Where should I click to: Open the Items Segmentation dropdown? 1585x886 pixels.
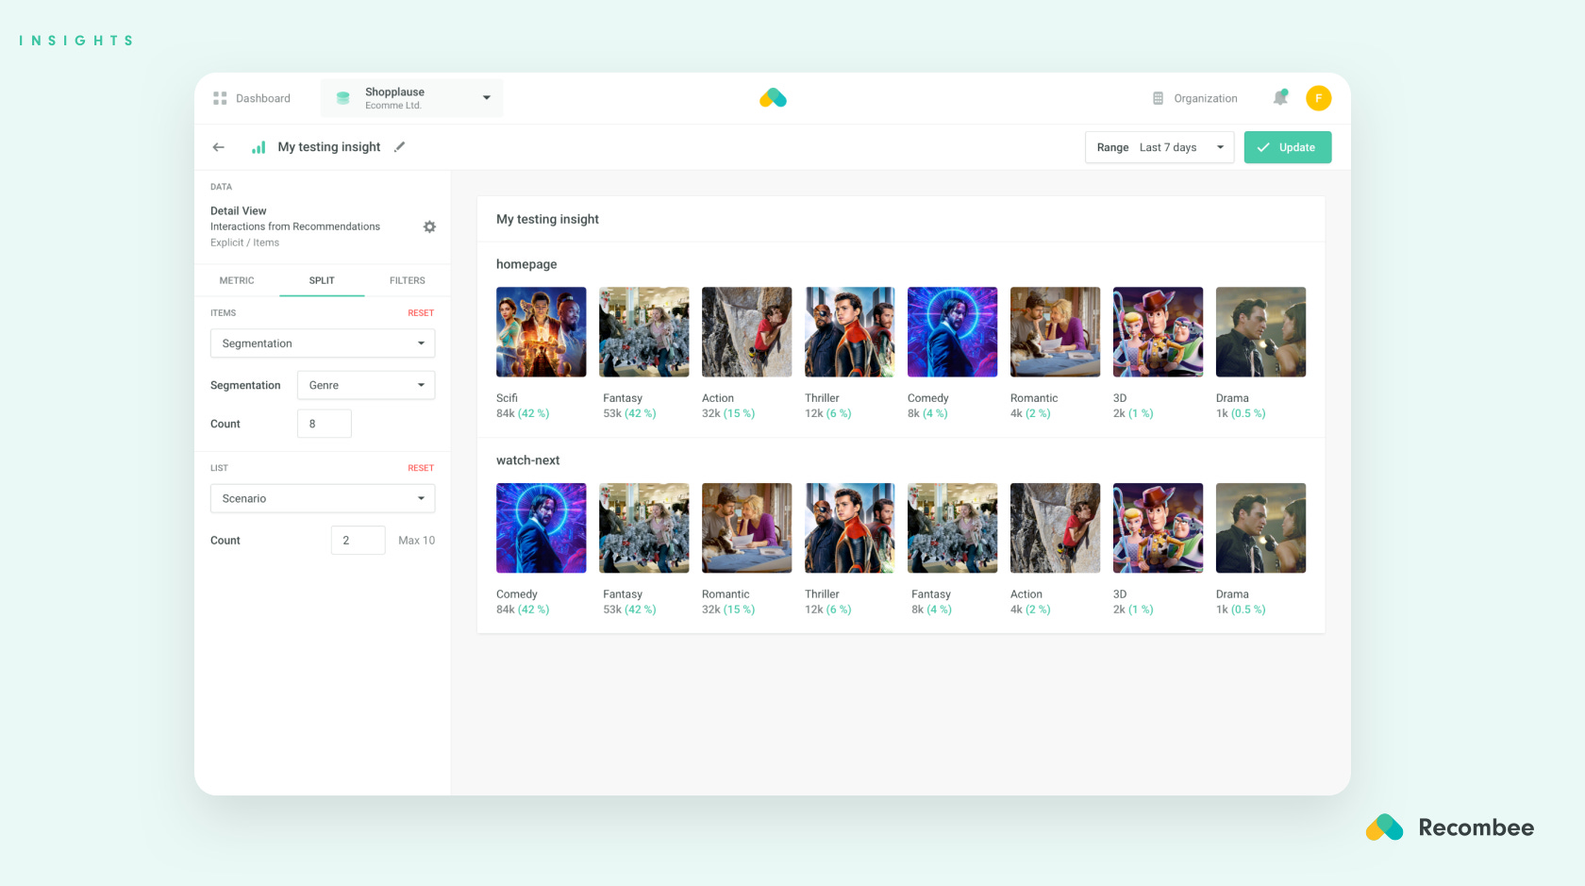pyautogui.click(x=323, y=343)
